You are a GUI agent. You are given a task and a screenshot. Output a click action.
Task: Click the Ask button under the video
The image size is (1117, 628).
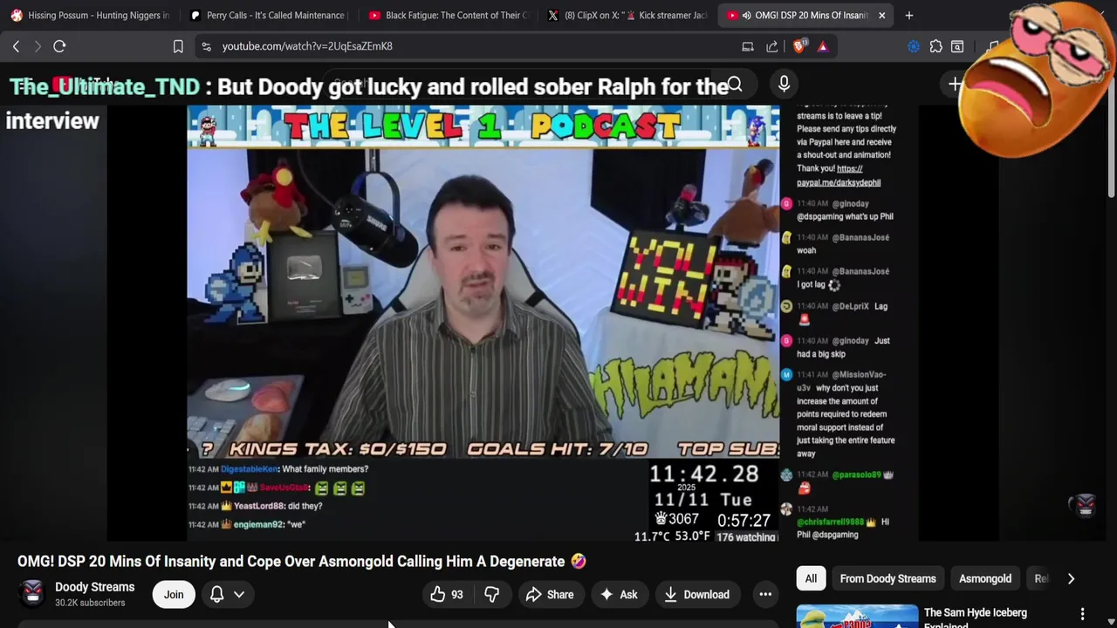(619, 595)
